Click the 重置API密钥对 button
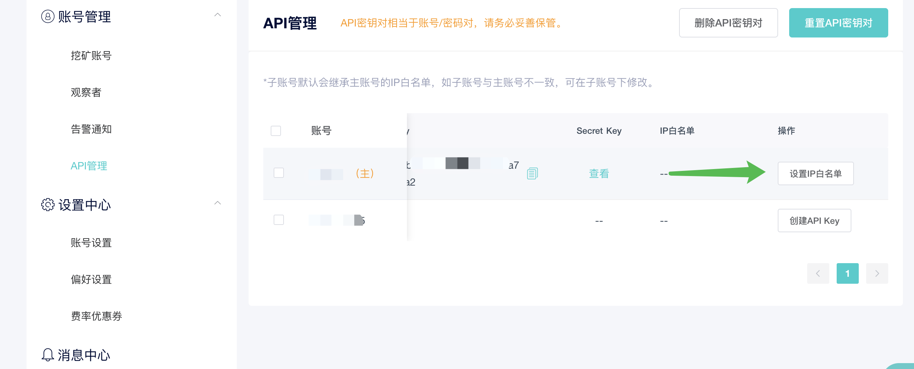 839,23
